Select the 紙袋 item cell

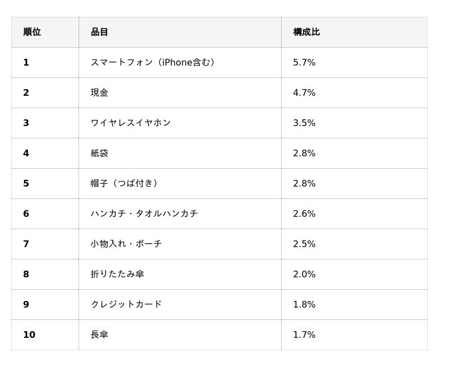(180, 153)
